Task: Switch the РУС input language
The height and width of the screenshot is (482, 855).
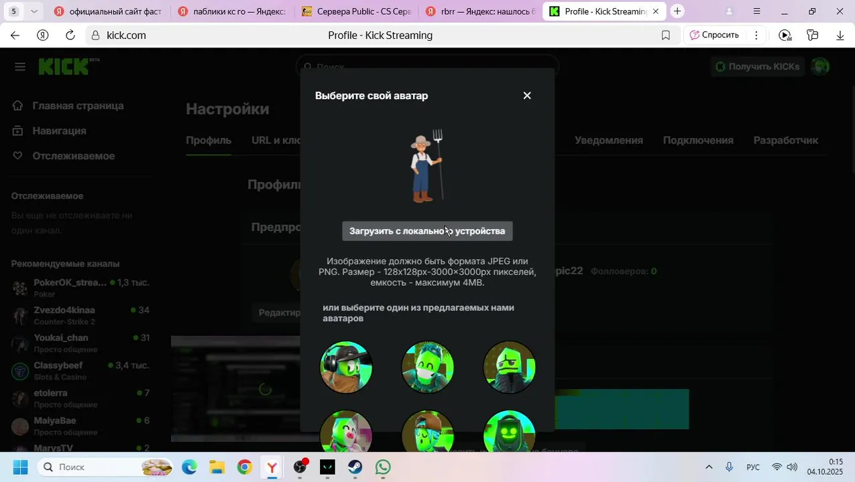Action: [753, 467]
